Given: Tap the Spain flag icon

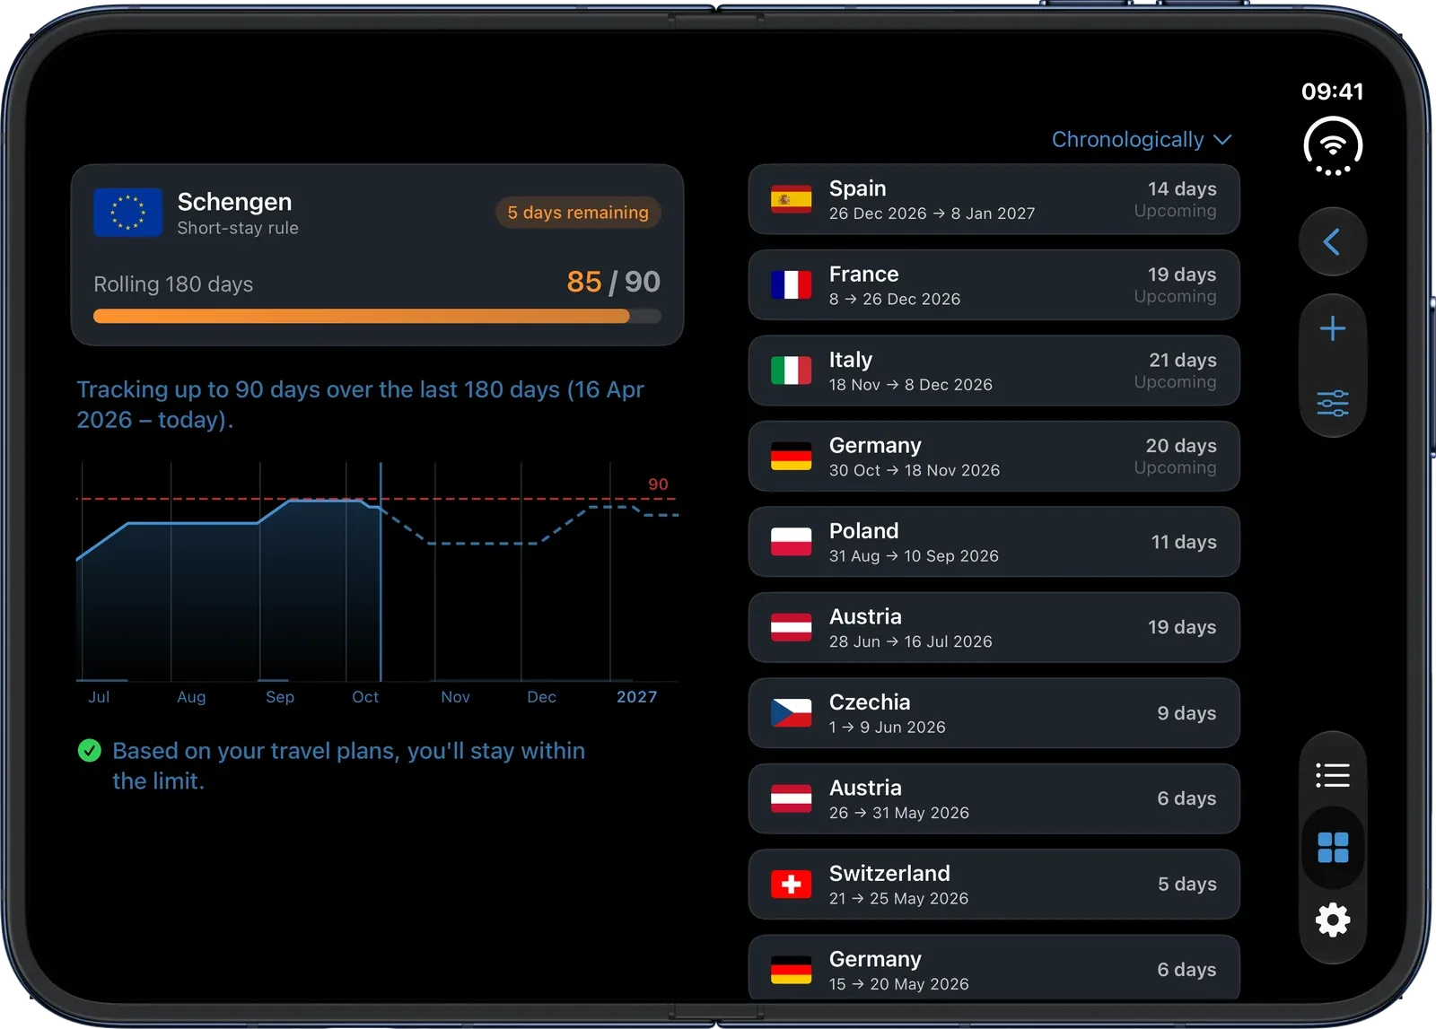Looking at the screenshot, I should [x=791, y=199].
